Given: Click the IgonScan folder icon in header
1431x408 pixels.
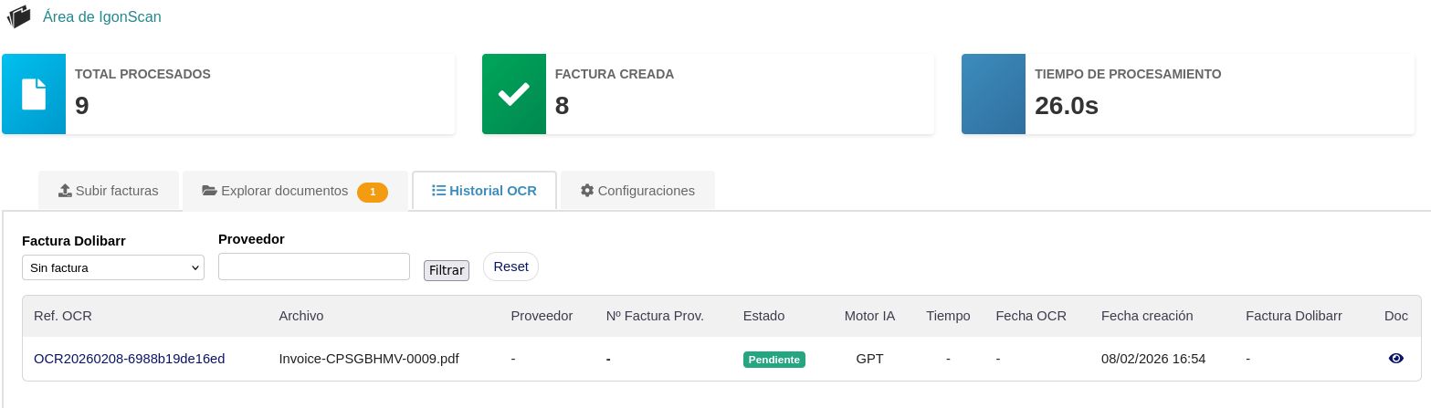Looking at the screenshot, I should (x=18, y=17).
